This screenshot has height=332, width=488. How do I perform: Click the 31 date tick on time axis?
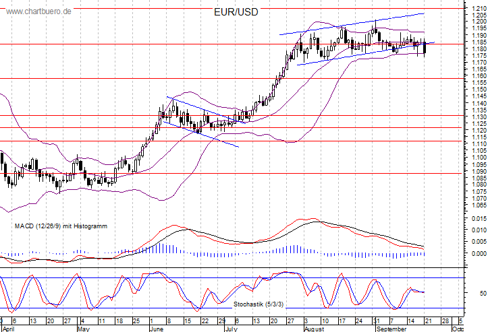pos(374,321)
